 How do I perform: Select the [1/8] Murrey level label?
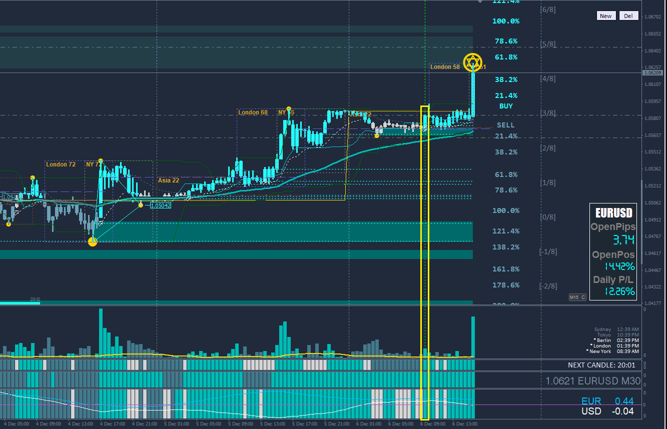(x=548, y=182)
